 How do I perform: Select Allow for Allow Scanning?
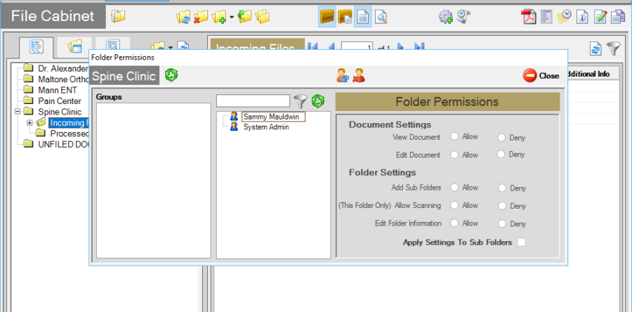click(x=455, y=206)
